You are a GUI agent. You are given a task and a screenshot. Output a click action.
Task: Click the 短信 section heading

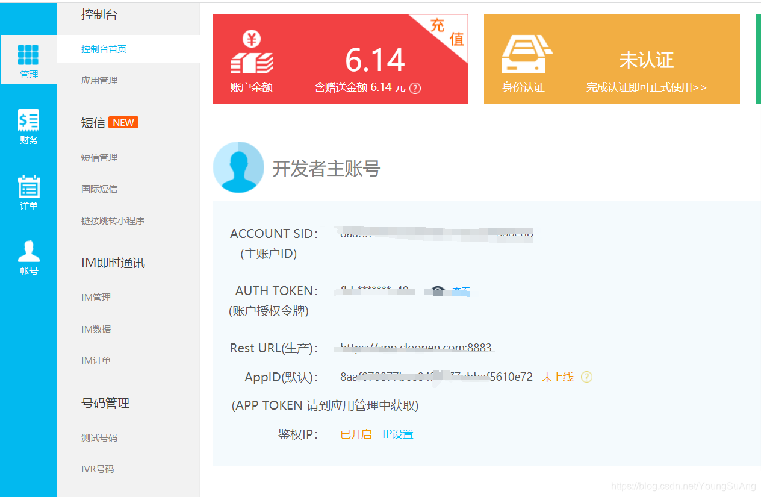coord(93,123)
